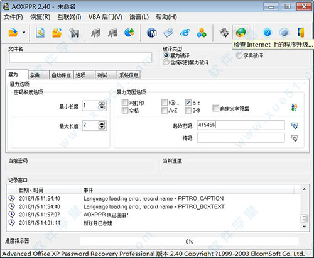Image resolution: width=314 pixels, height=258 pixels.
Task: Open the 文件(F) menu
Action: tap(13, 17)
